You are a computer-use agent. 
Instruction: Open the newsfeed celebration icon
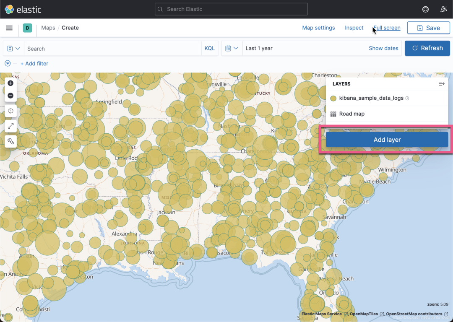click(x=443, y=9)
